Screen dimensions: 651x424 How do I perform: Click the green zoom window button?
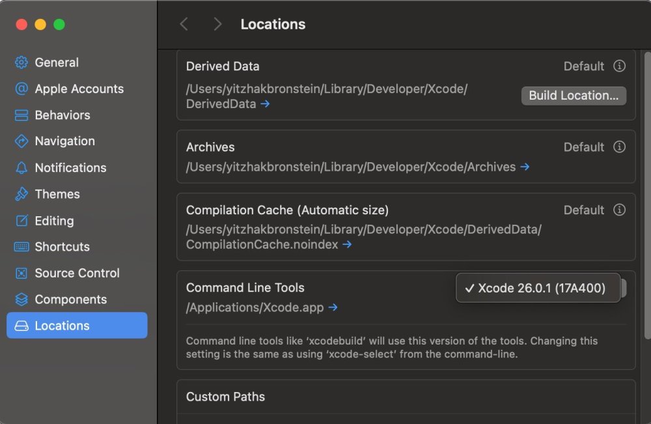(x=59, y=25)
